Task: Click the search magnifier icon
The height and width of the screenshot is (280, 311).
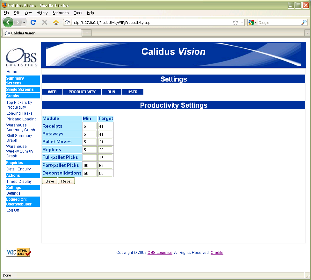Action: point(304,22)
